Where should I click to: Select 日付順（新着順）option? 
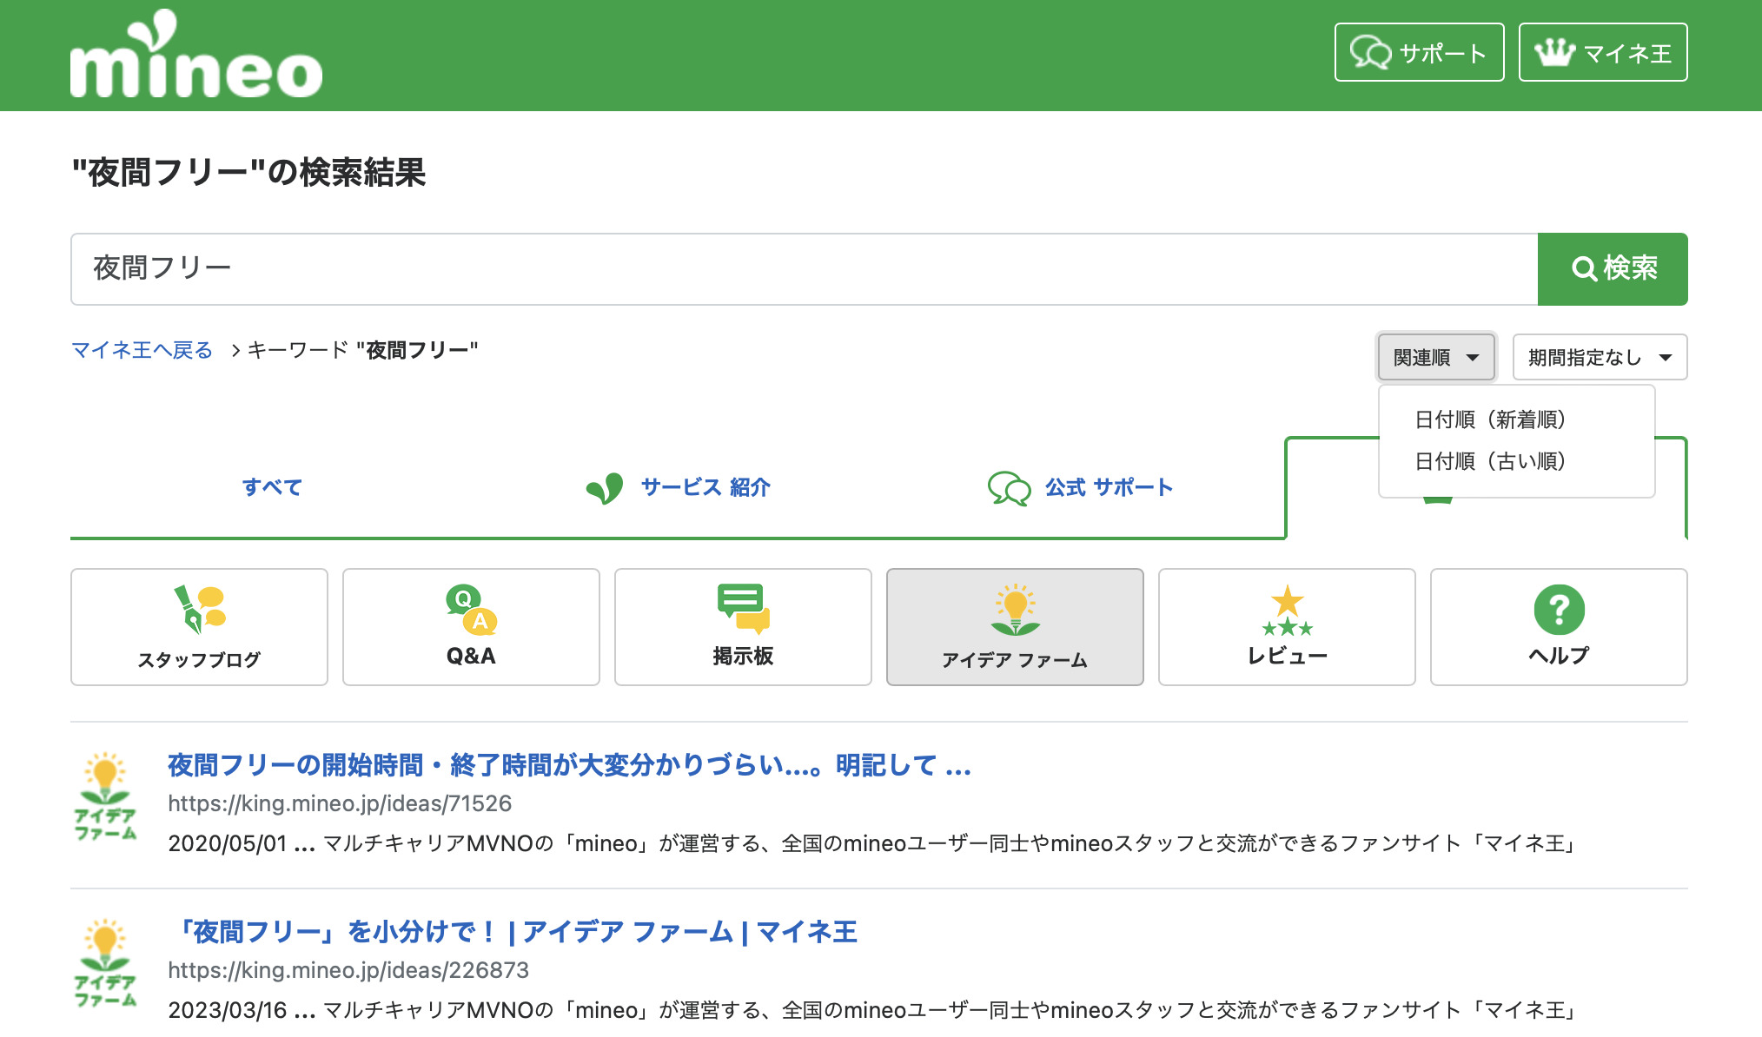click(1489, 419)
